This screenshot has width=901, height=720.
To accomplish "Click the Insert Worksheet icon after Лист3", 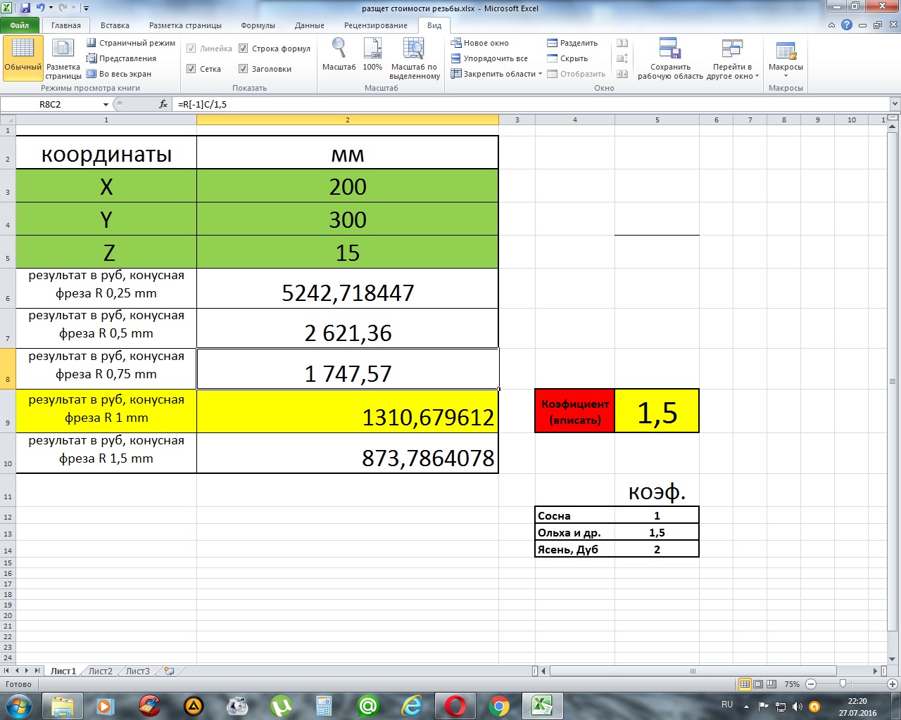I will pyautogui.click(x=169, y=671).
